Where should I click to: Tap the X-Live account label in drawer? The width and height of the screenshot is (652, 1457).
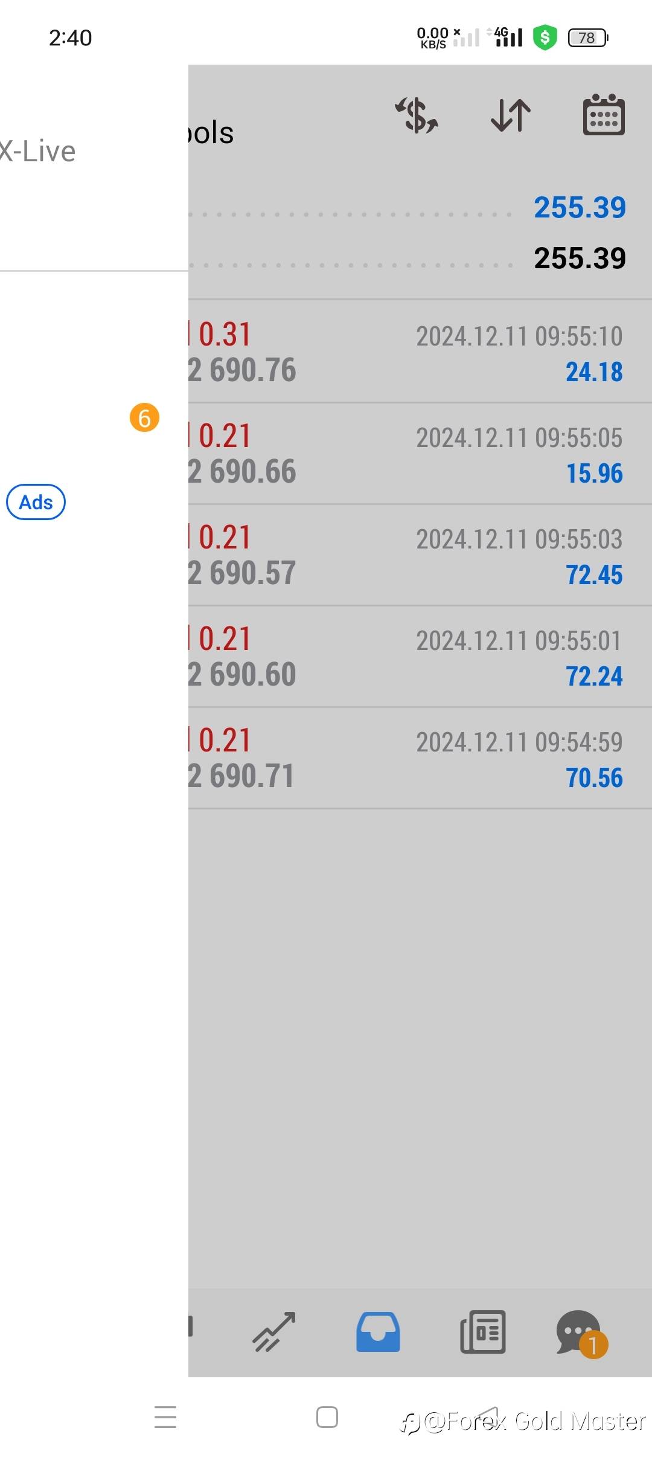pyautogui.click(x=37, y=152)
